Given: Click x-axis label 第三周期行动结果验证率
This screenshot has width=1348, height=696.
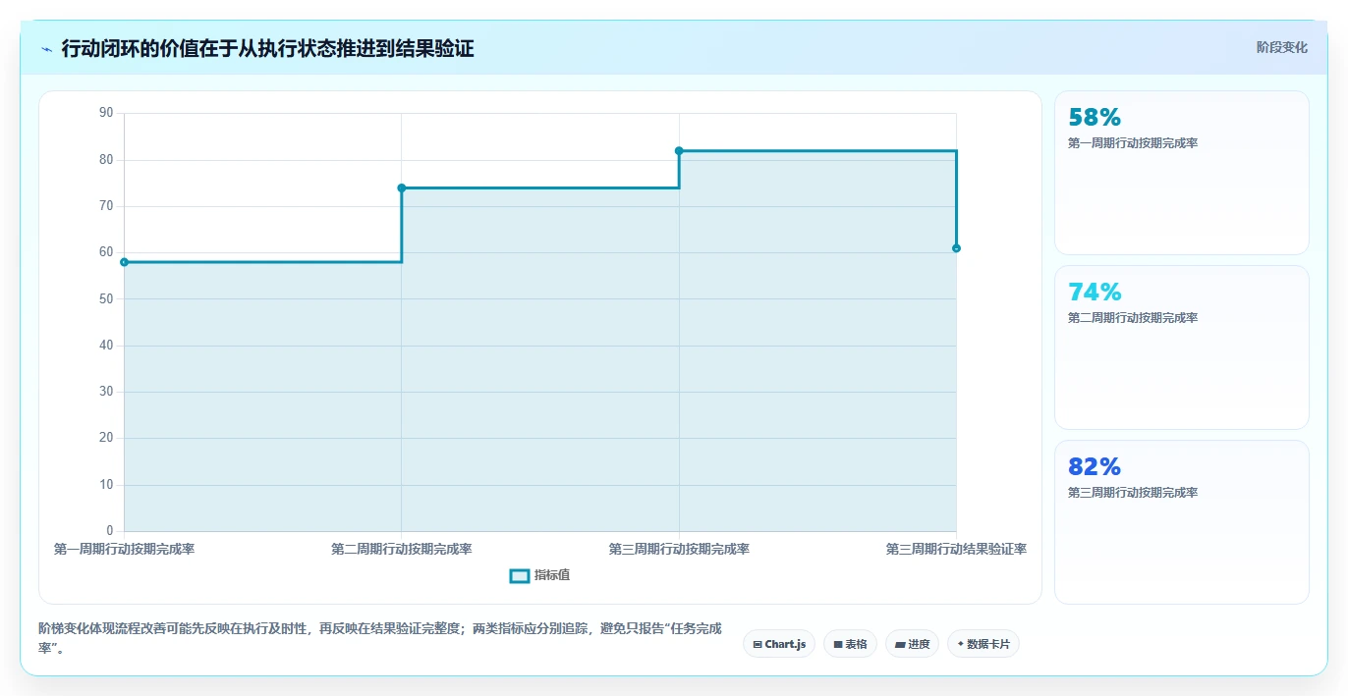Looking at the screenshot, I should pos(956,549).
